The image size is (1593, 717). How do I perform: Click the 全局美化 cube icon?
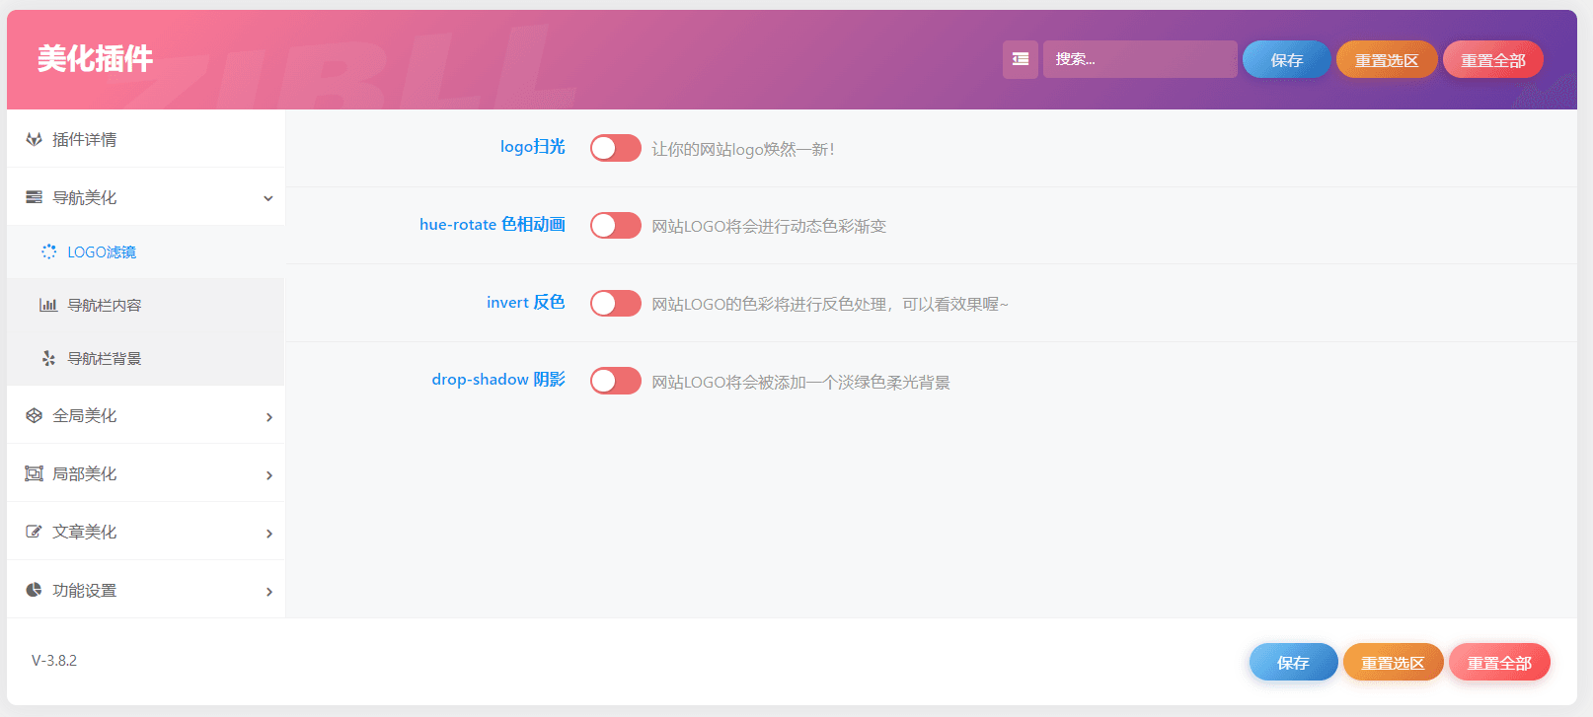coord(34,415)
